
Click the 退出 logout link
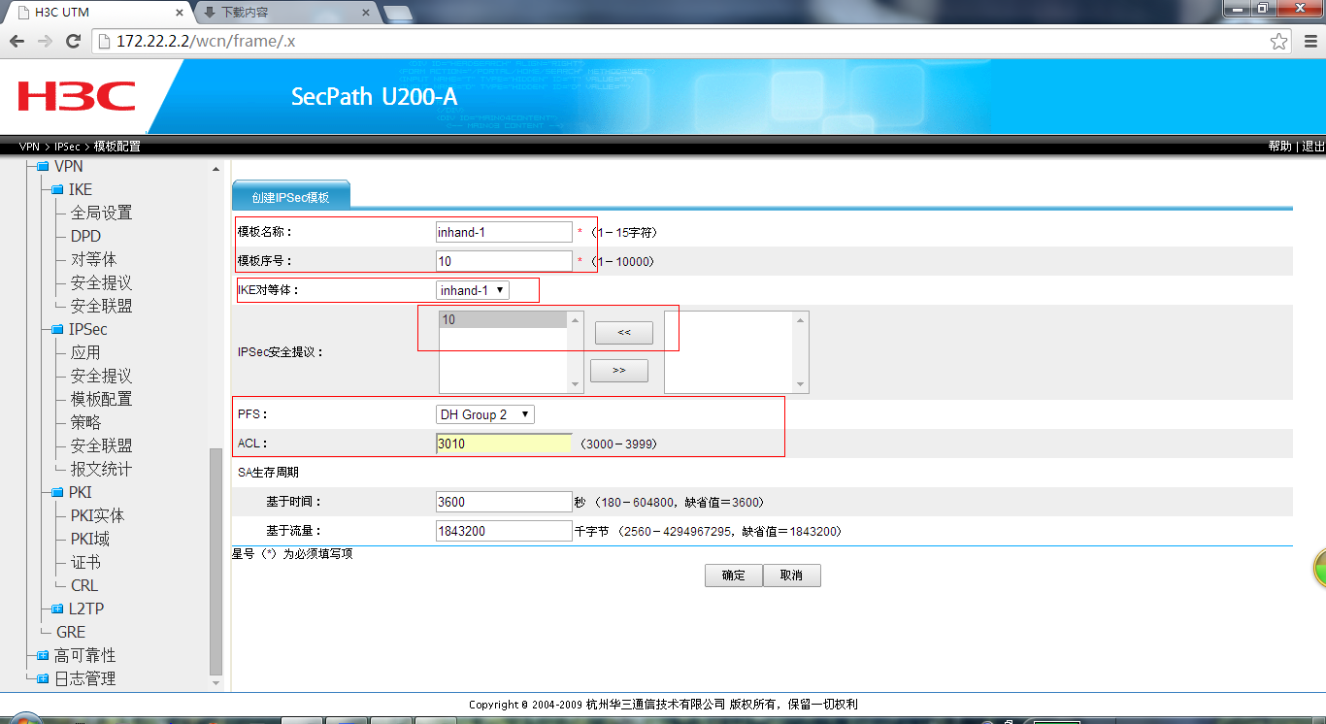[x=1313, y=146]
